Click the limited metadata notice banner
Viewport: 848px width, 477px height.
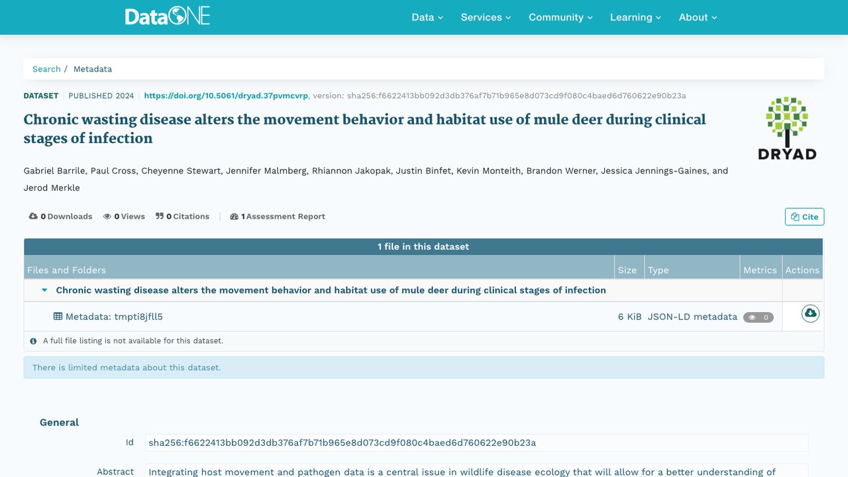[424, 368]
